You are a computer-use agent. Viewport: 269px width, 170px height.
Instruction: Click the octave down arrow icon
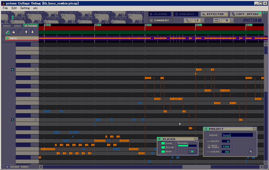tap(32, 32)
